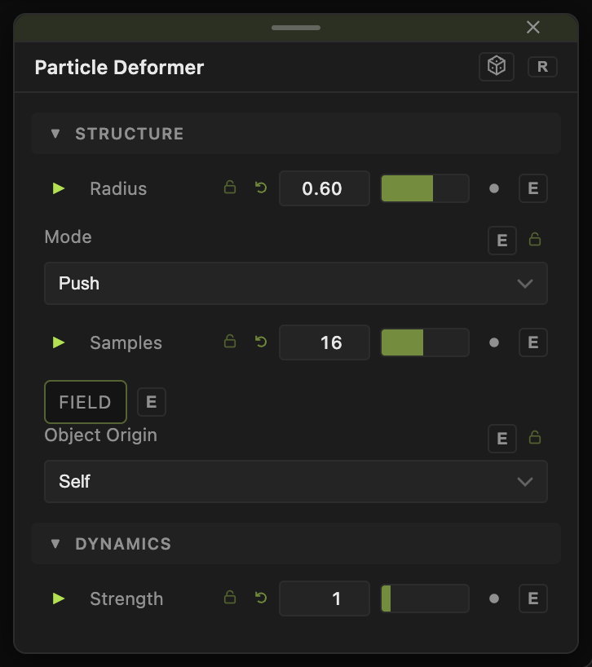The height and width of the screenshot is (667, 592).
Task: Toggle the lock icon next to Mode
Action: point(535,240)
